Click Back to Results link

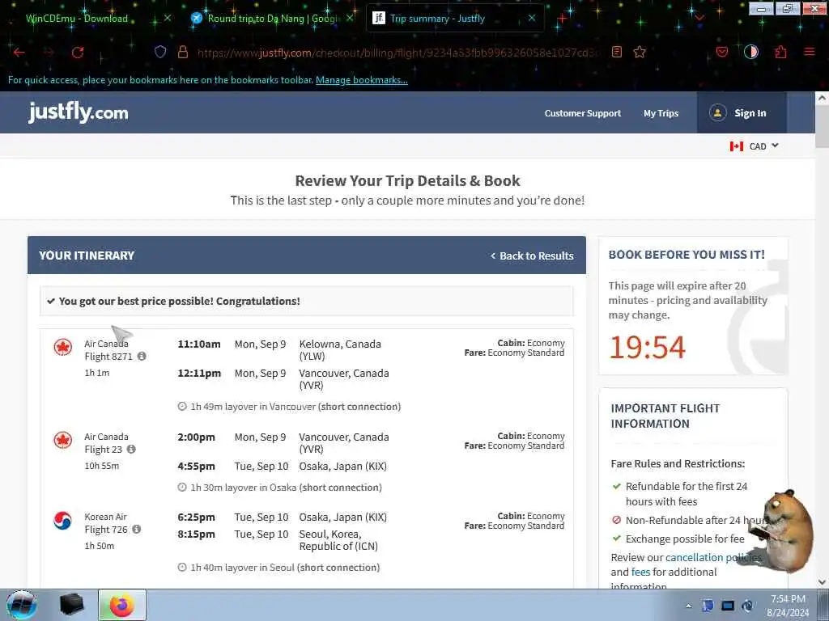pos(532,256)
